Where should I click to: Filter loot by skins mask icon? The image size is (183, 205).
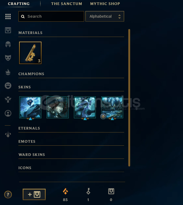[x=8, y=58]
